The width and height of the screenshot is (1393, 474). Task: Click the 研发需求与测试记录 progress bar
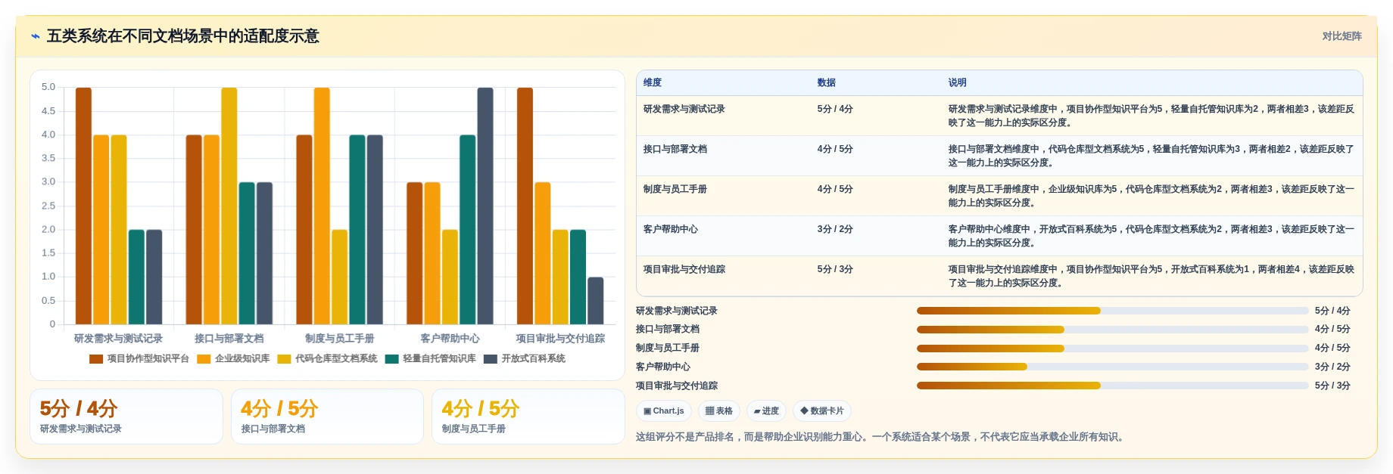pyautogui.click(x=1112, y=311)
